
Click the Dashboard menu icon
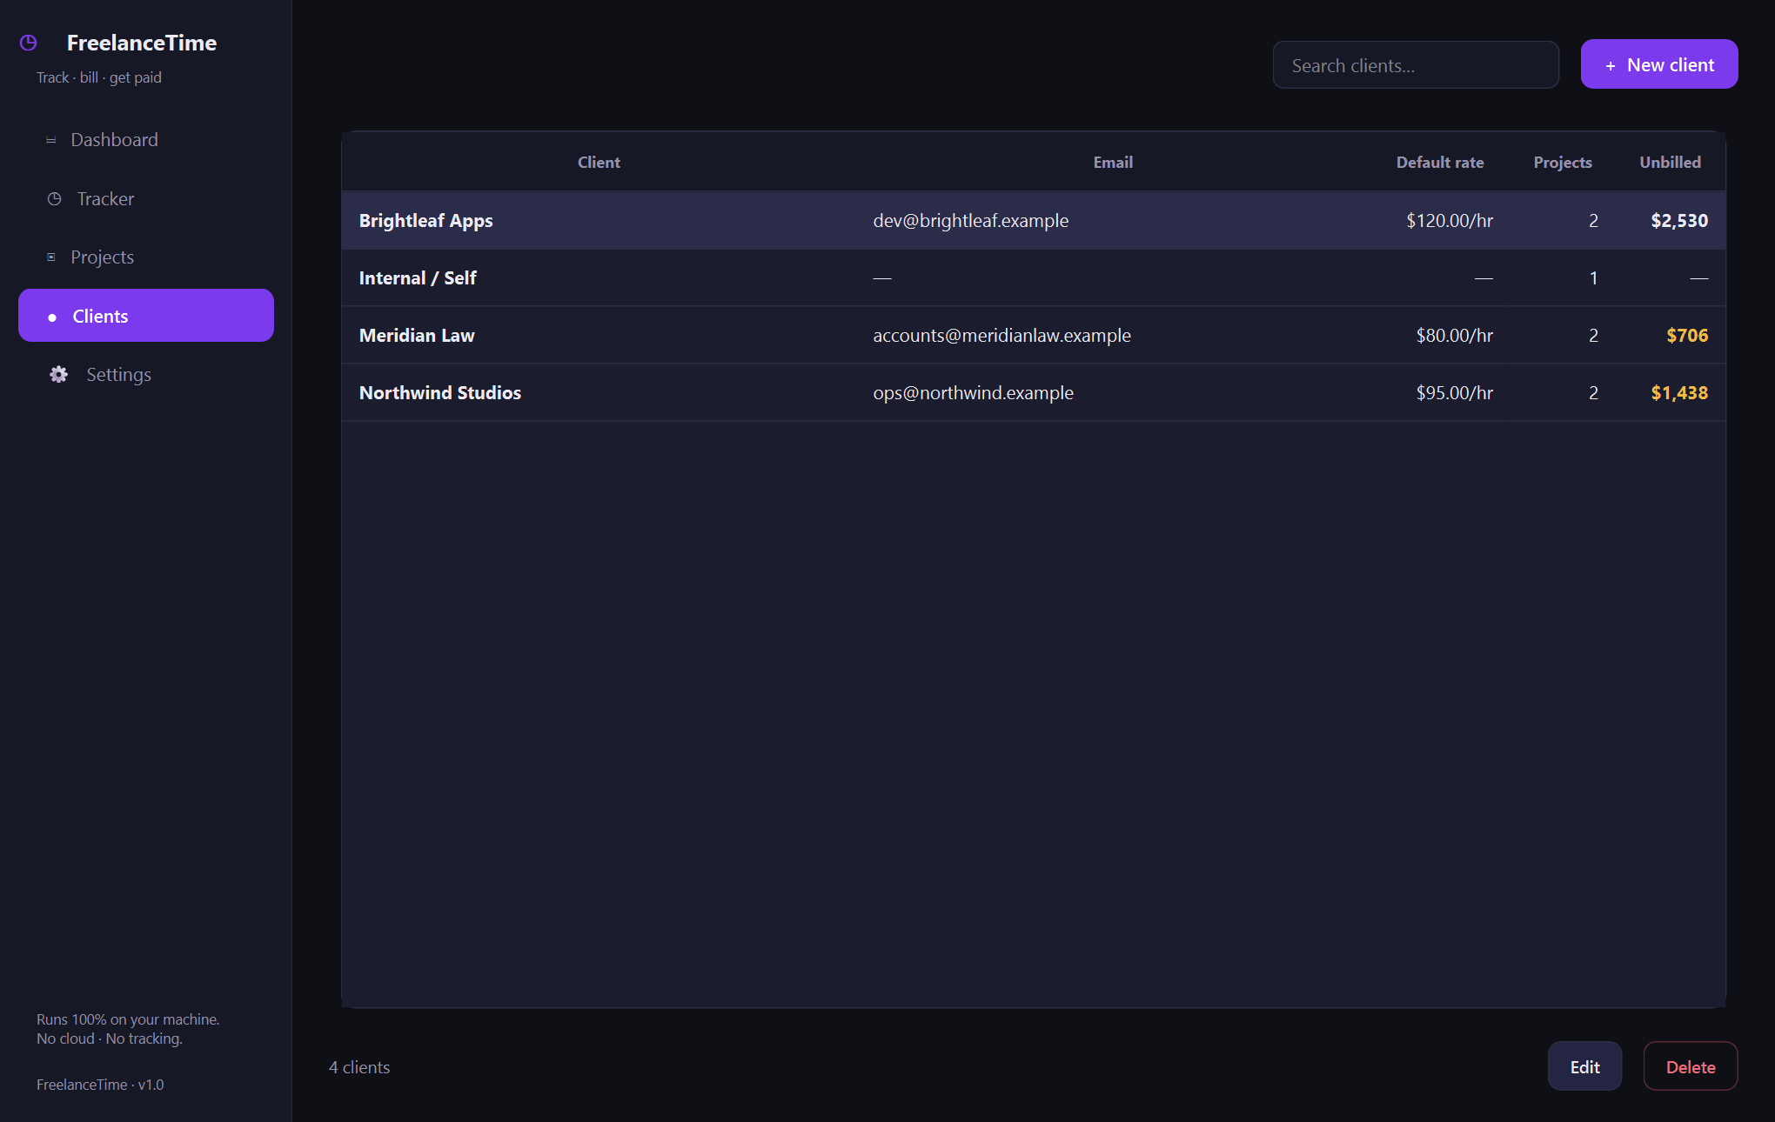[51, 140]
